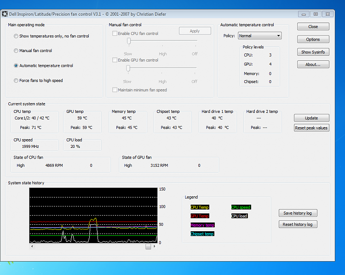Click the Hard drive 1 temp reading '40 °C'

tap(217, 118)
